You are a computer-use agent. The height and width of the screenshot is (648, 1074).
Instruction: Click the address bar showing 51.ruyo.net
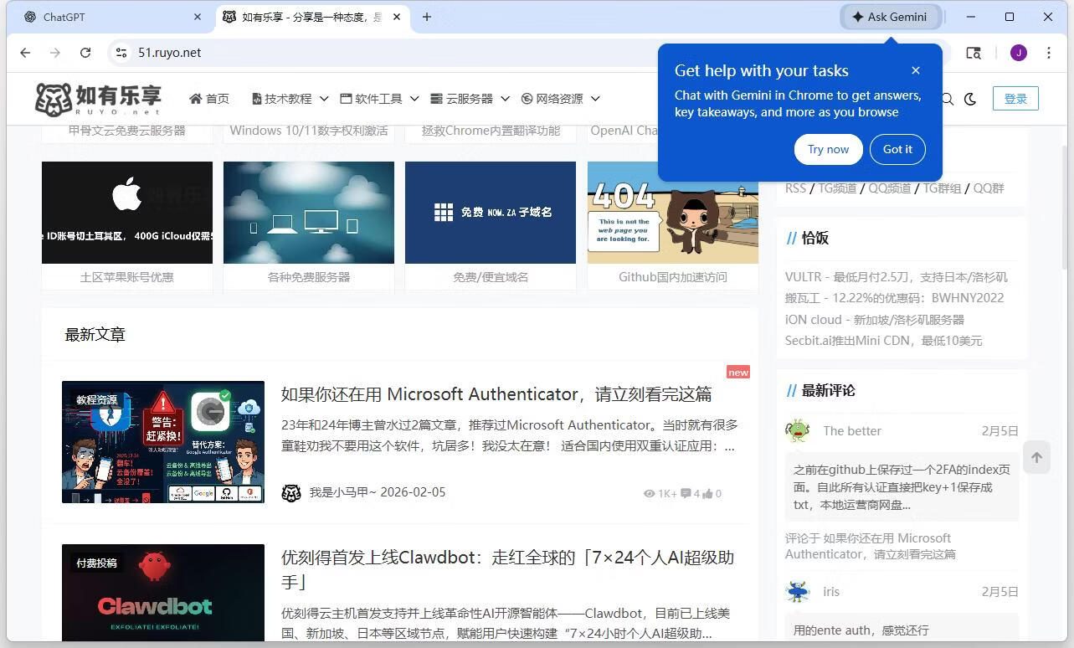377,53
